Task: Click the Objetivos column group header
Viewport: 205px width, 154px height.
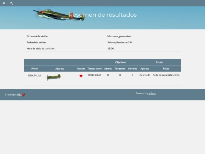Action: tap(120, 62)
